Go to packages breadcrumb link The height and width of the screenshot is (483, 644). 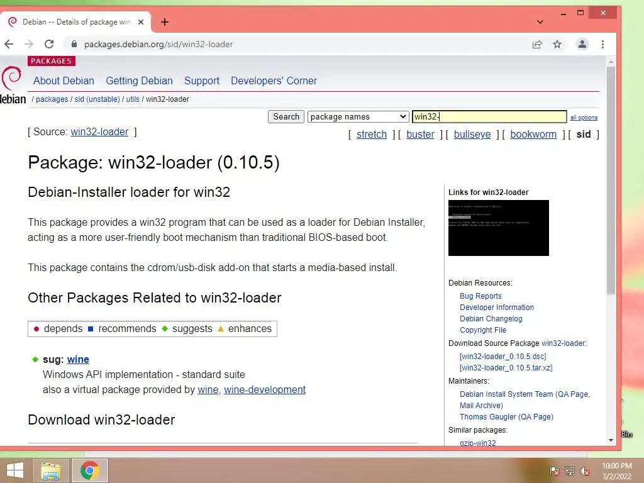[52, 99]
